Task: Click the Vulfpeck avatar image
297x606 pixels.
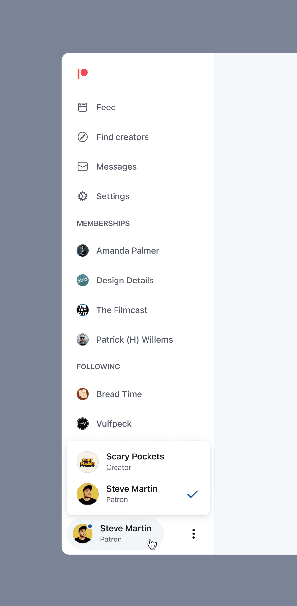Action: tap(82, 423)
